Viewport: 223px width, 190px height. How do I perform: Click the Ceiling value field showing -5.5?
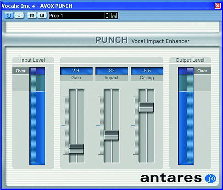point(147,71)
